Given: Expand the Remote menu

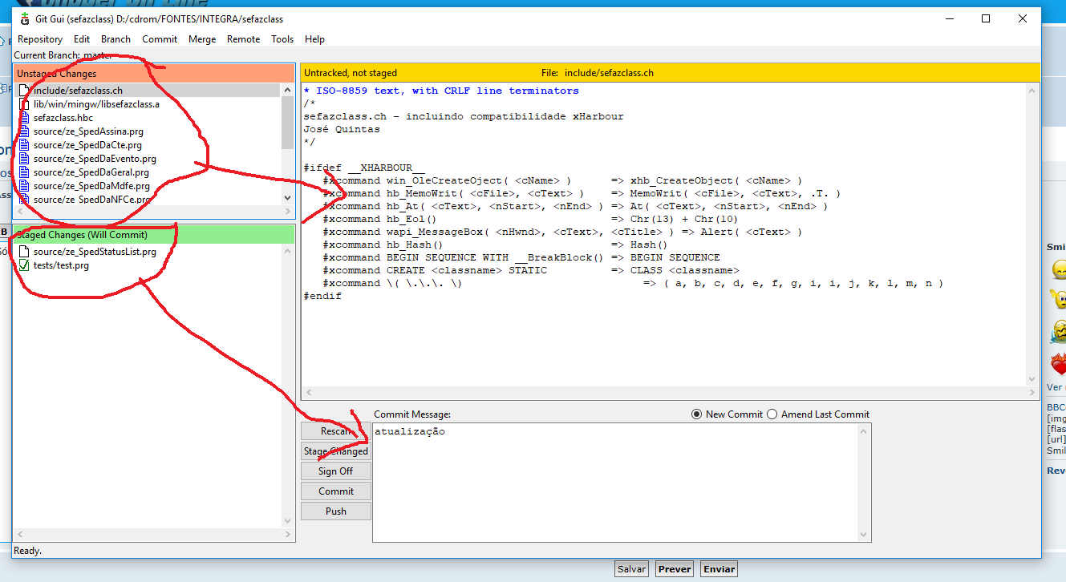Looking at the screenshot, I should 243,39.
